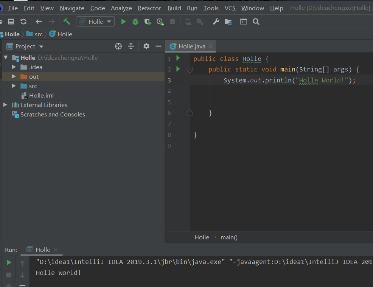Screen dimensions: 373x287
Task: Open the Help menu
Action: pyautogui.click(x=277, y=8)
